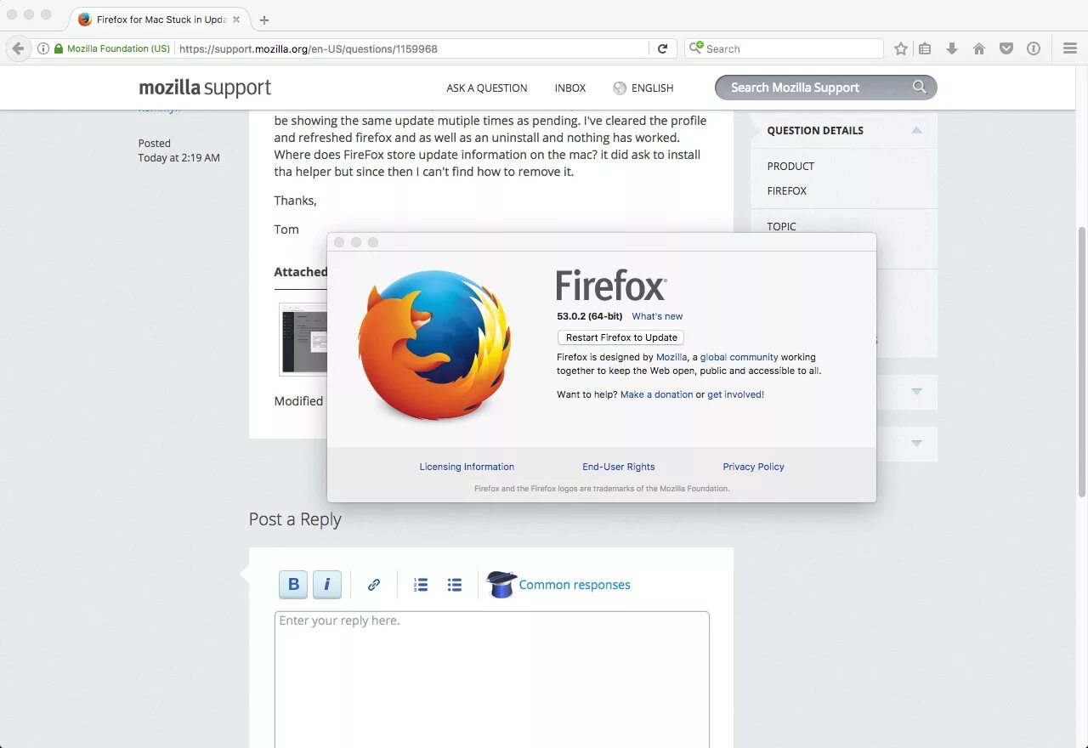The width and height of the screenshot is (1088, 748).
Task: Close the About Firefox dialog
Action: coord(339,242)
